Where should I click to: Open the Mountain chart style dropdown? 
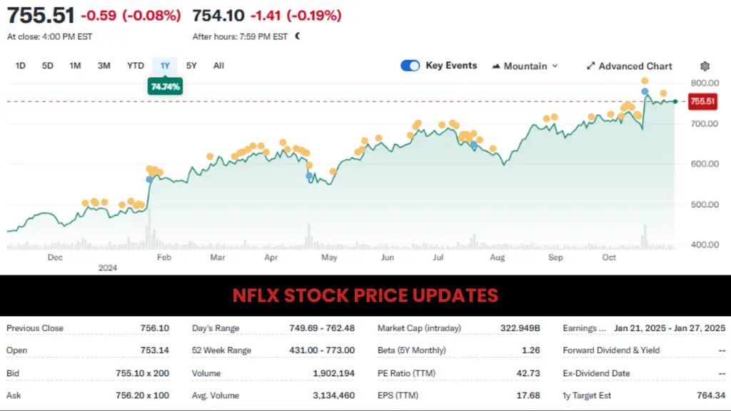coord(525,66)
